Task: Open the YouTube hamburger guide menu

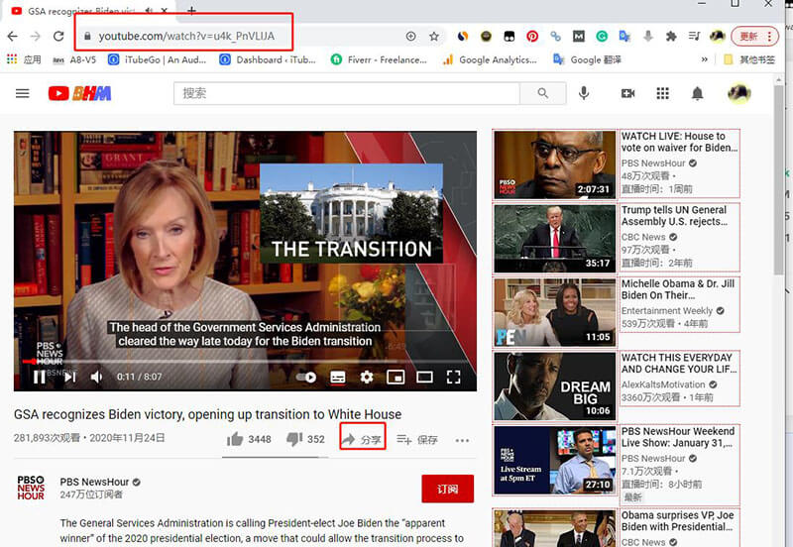Action: (22, 93)
